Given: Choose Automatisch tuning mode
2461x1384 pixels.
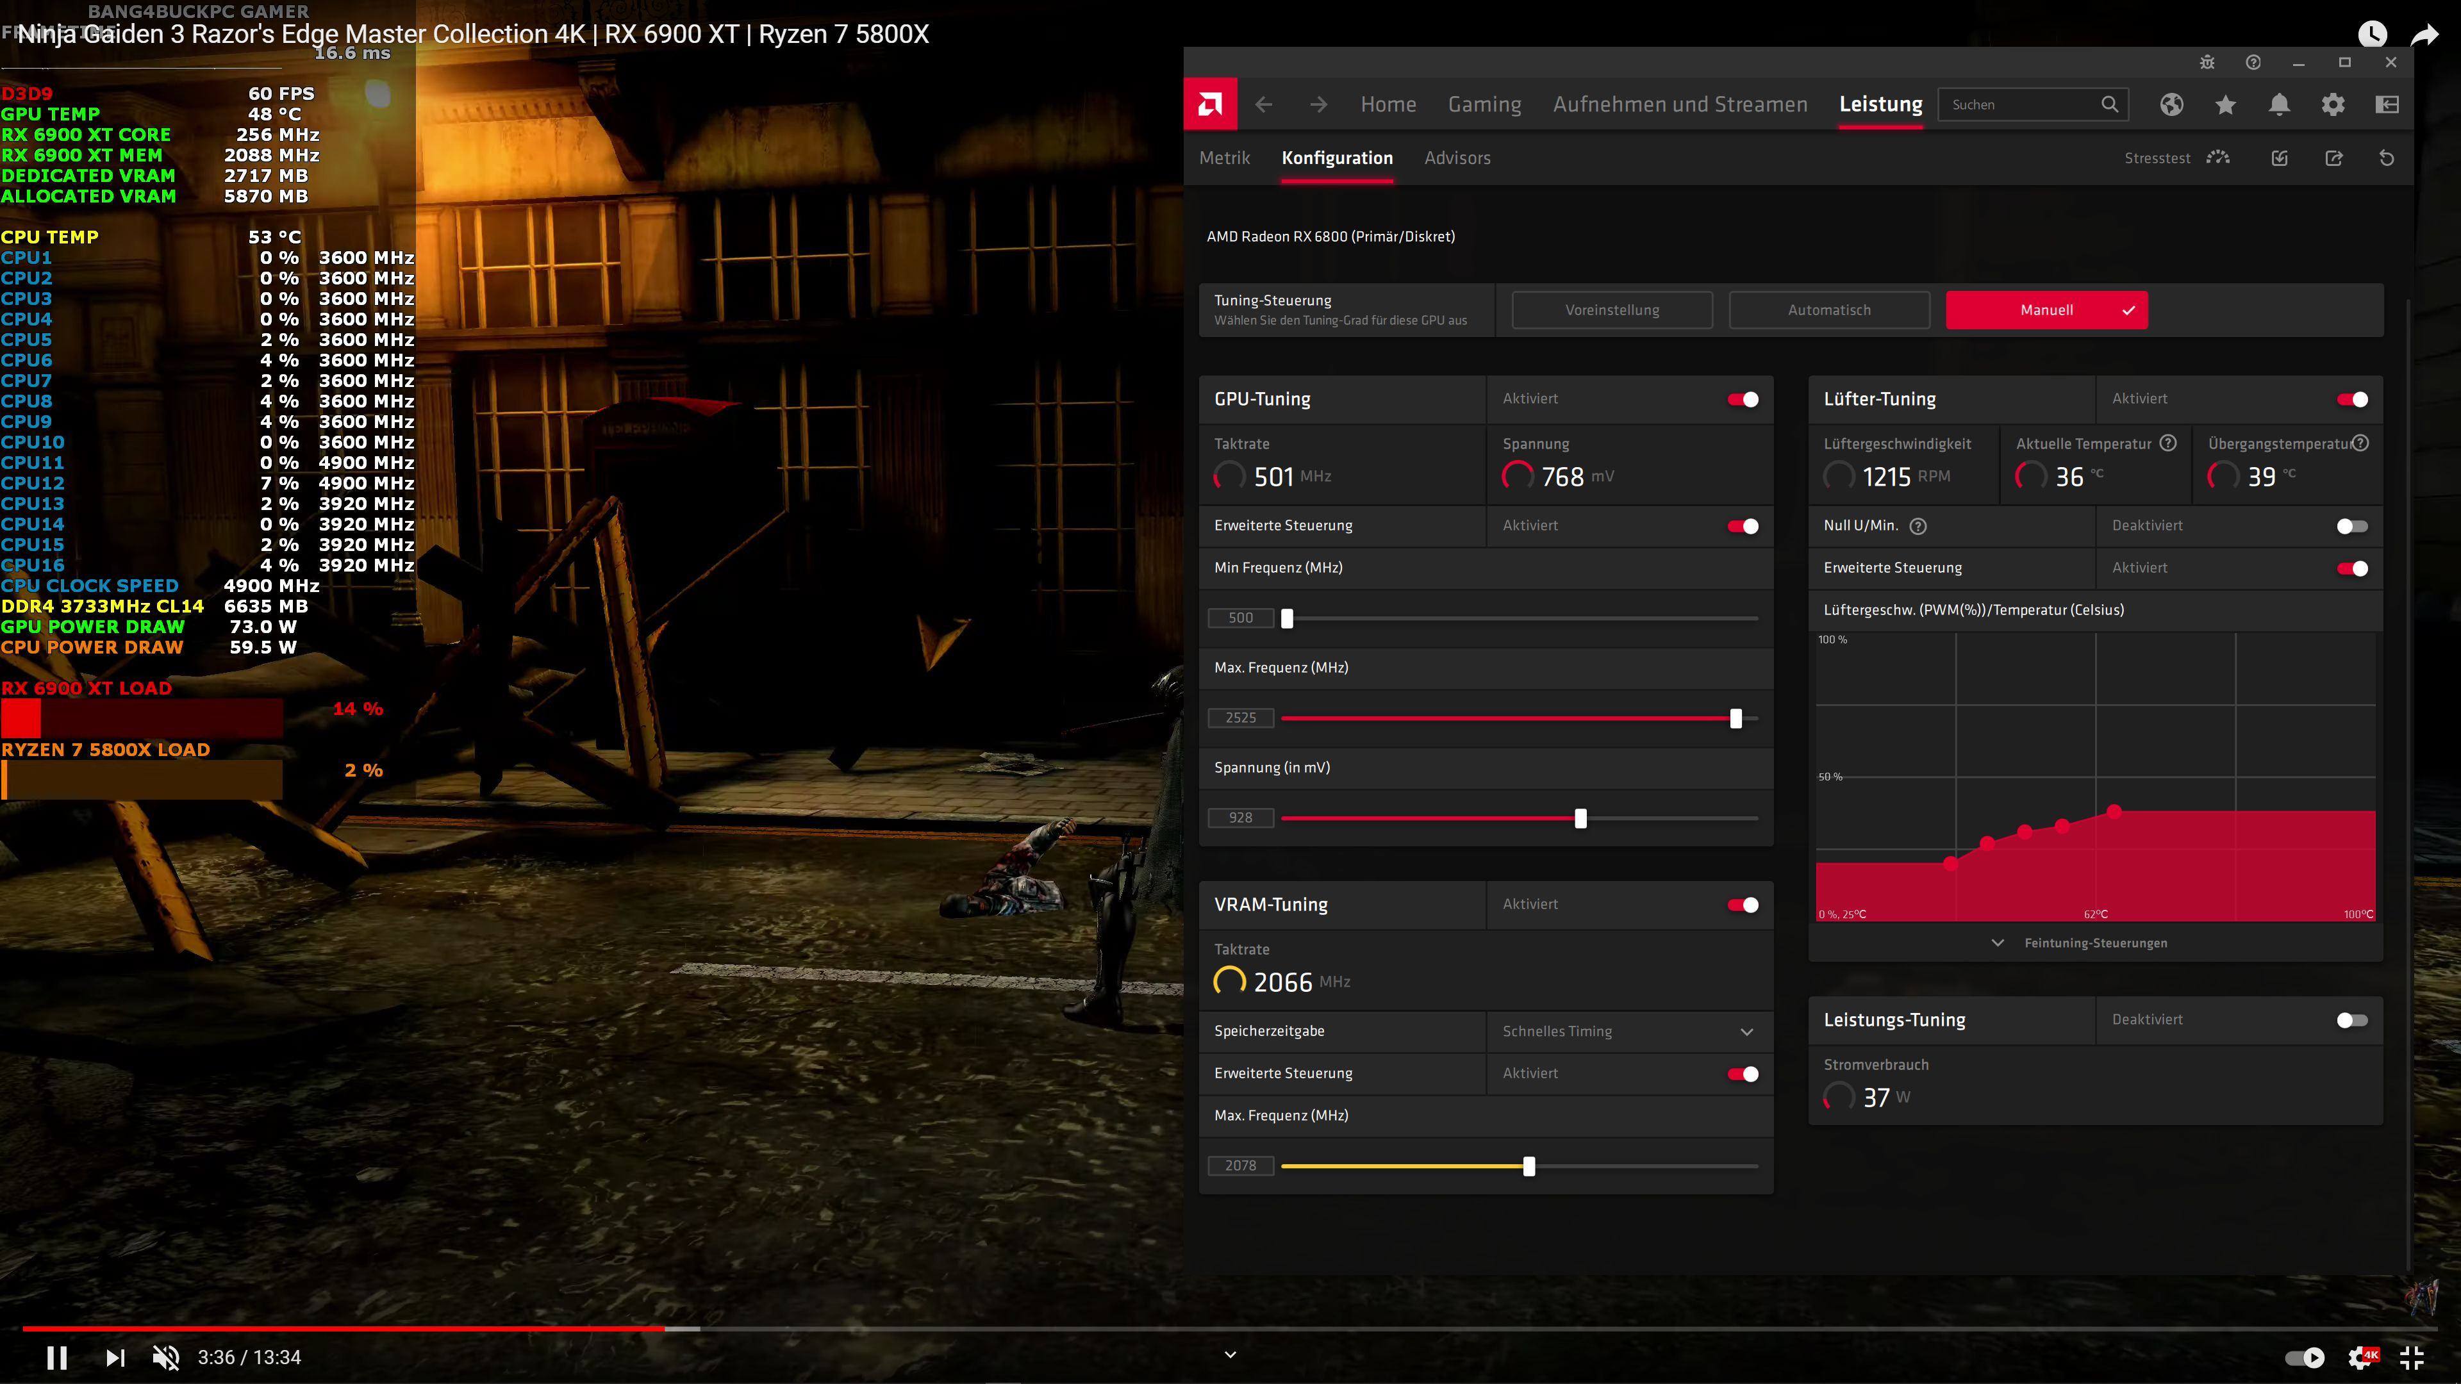Looking at the screenshot, I should pos(1828,309).
